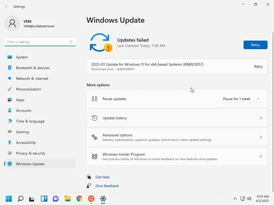
Task: Click the network icon in system tray
Action: 242,199
